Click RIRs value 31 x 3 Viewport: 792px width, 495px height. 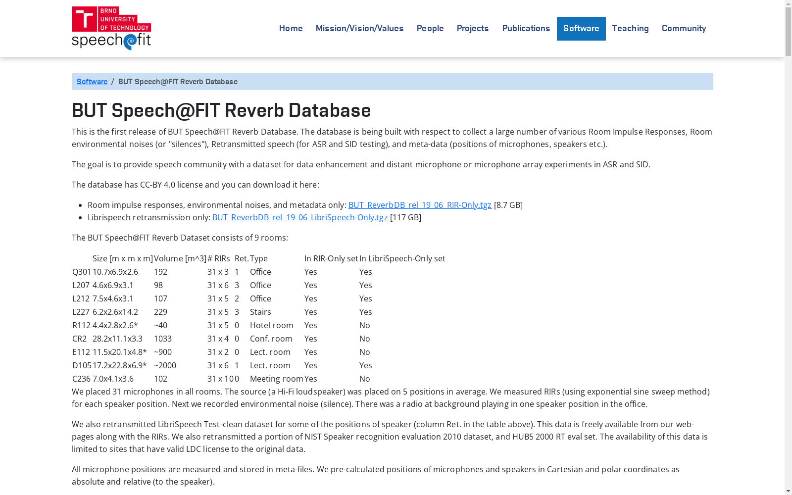tap(218, 272)
